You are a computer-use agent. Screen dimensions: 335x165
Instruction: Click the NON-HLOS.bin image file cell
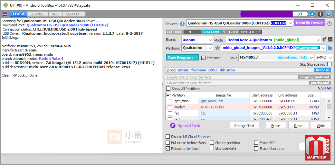tap(224, 107)
